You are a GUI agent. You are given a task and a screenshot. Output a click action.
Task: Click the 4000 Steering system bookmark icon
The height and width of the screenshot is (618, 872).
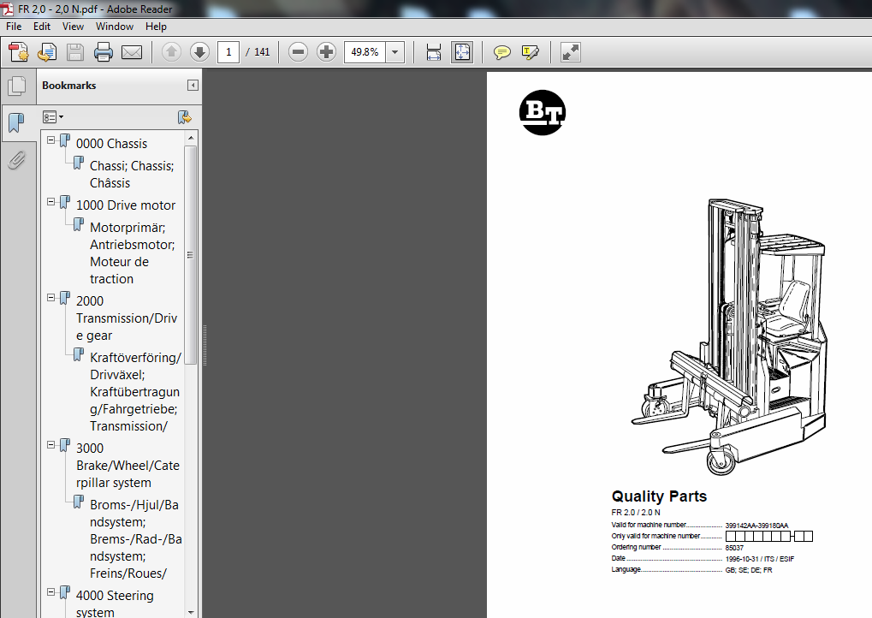pyautogui.click(x=65, y=593)
